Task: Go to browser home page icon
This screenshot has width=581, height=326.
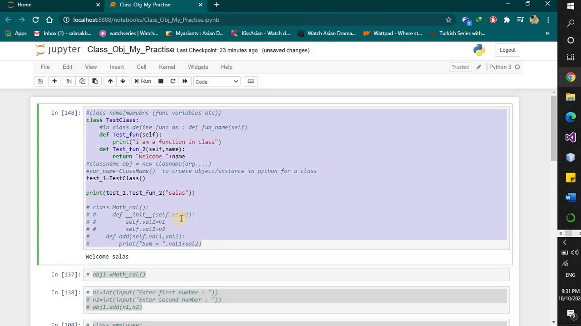Action: 49,20
